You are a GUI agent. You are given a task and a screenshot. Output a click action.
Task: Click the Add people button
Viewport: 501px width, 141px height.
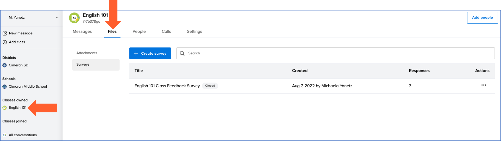pyautogui.click(x=482, y=18)
